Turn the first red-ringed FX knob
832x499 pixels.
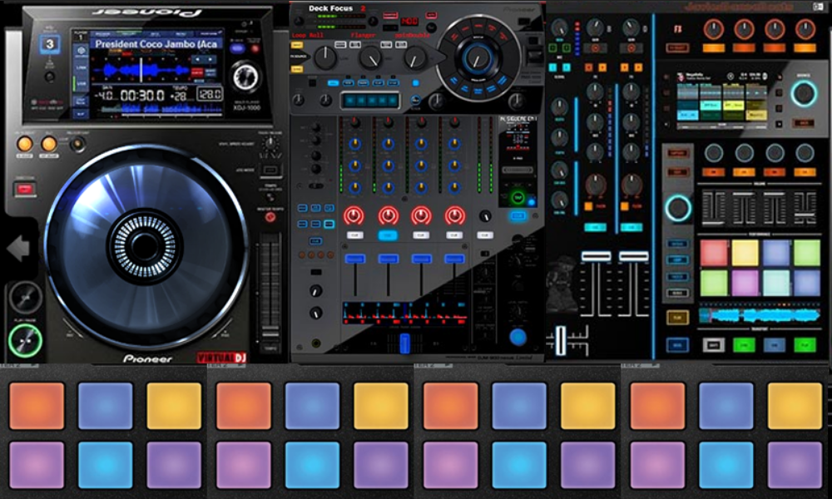point(713,29)
